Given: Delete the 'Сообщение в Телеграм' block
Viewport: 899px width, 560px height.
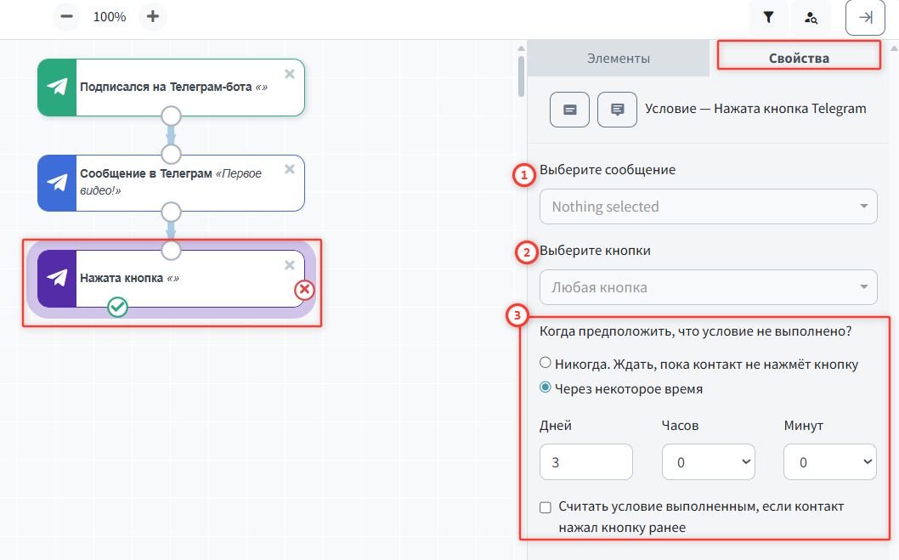Looking at the screenshot, I should point(290,169).
